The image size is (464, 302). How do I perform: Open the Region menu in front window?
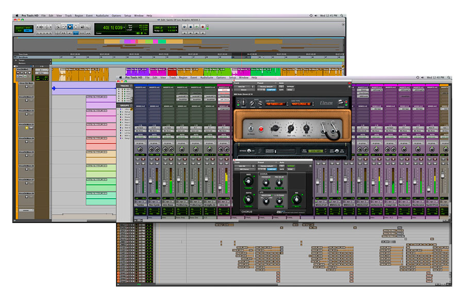click(183, 77)
